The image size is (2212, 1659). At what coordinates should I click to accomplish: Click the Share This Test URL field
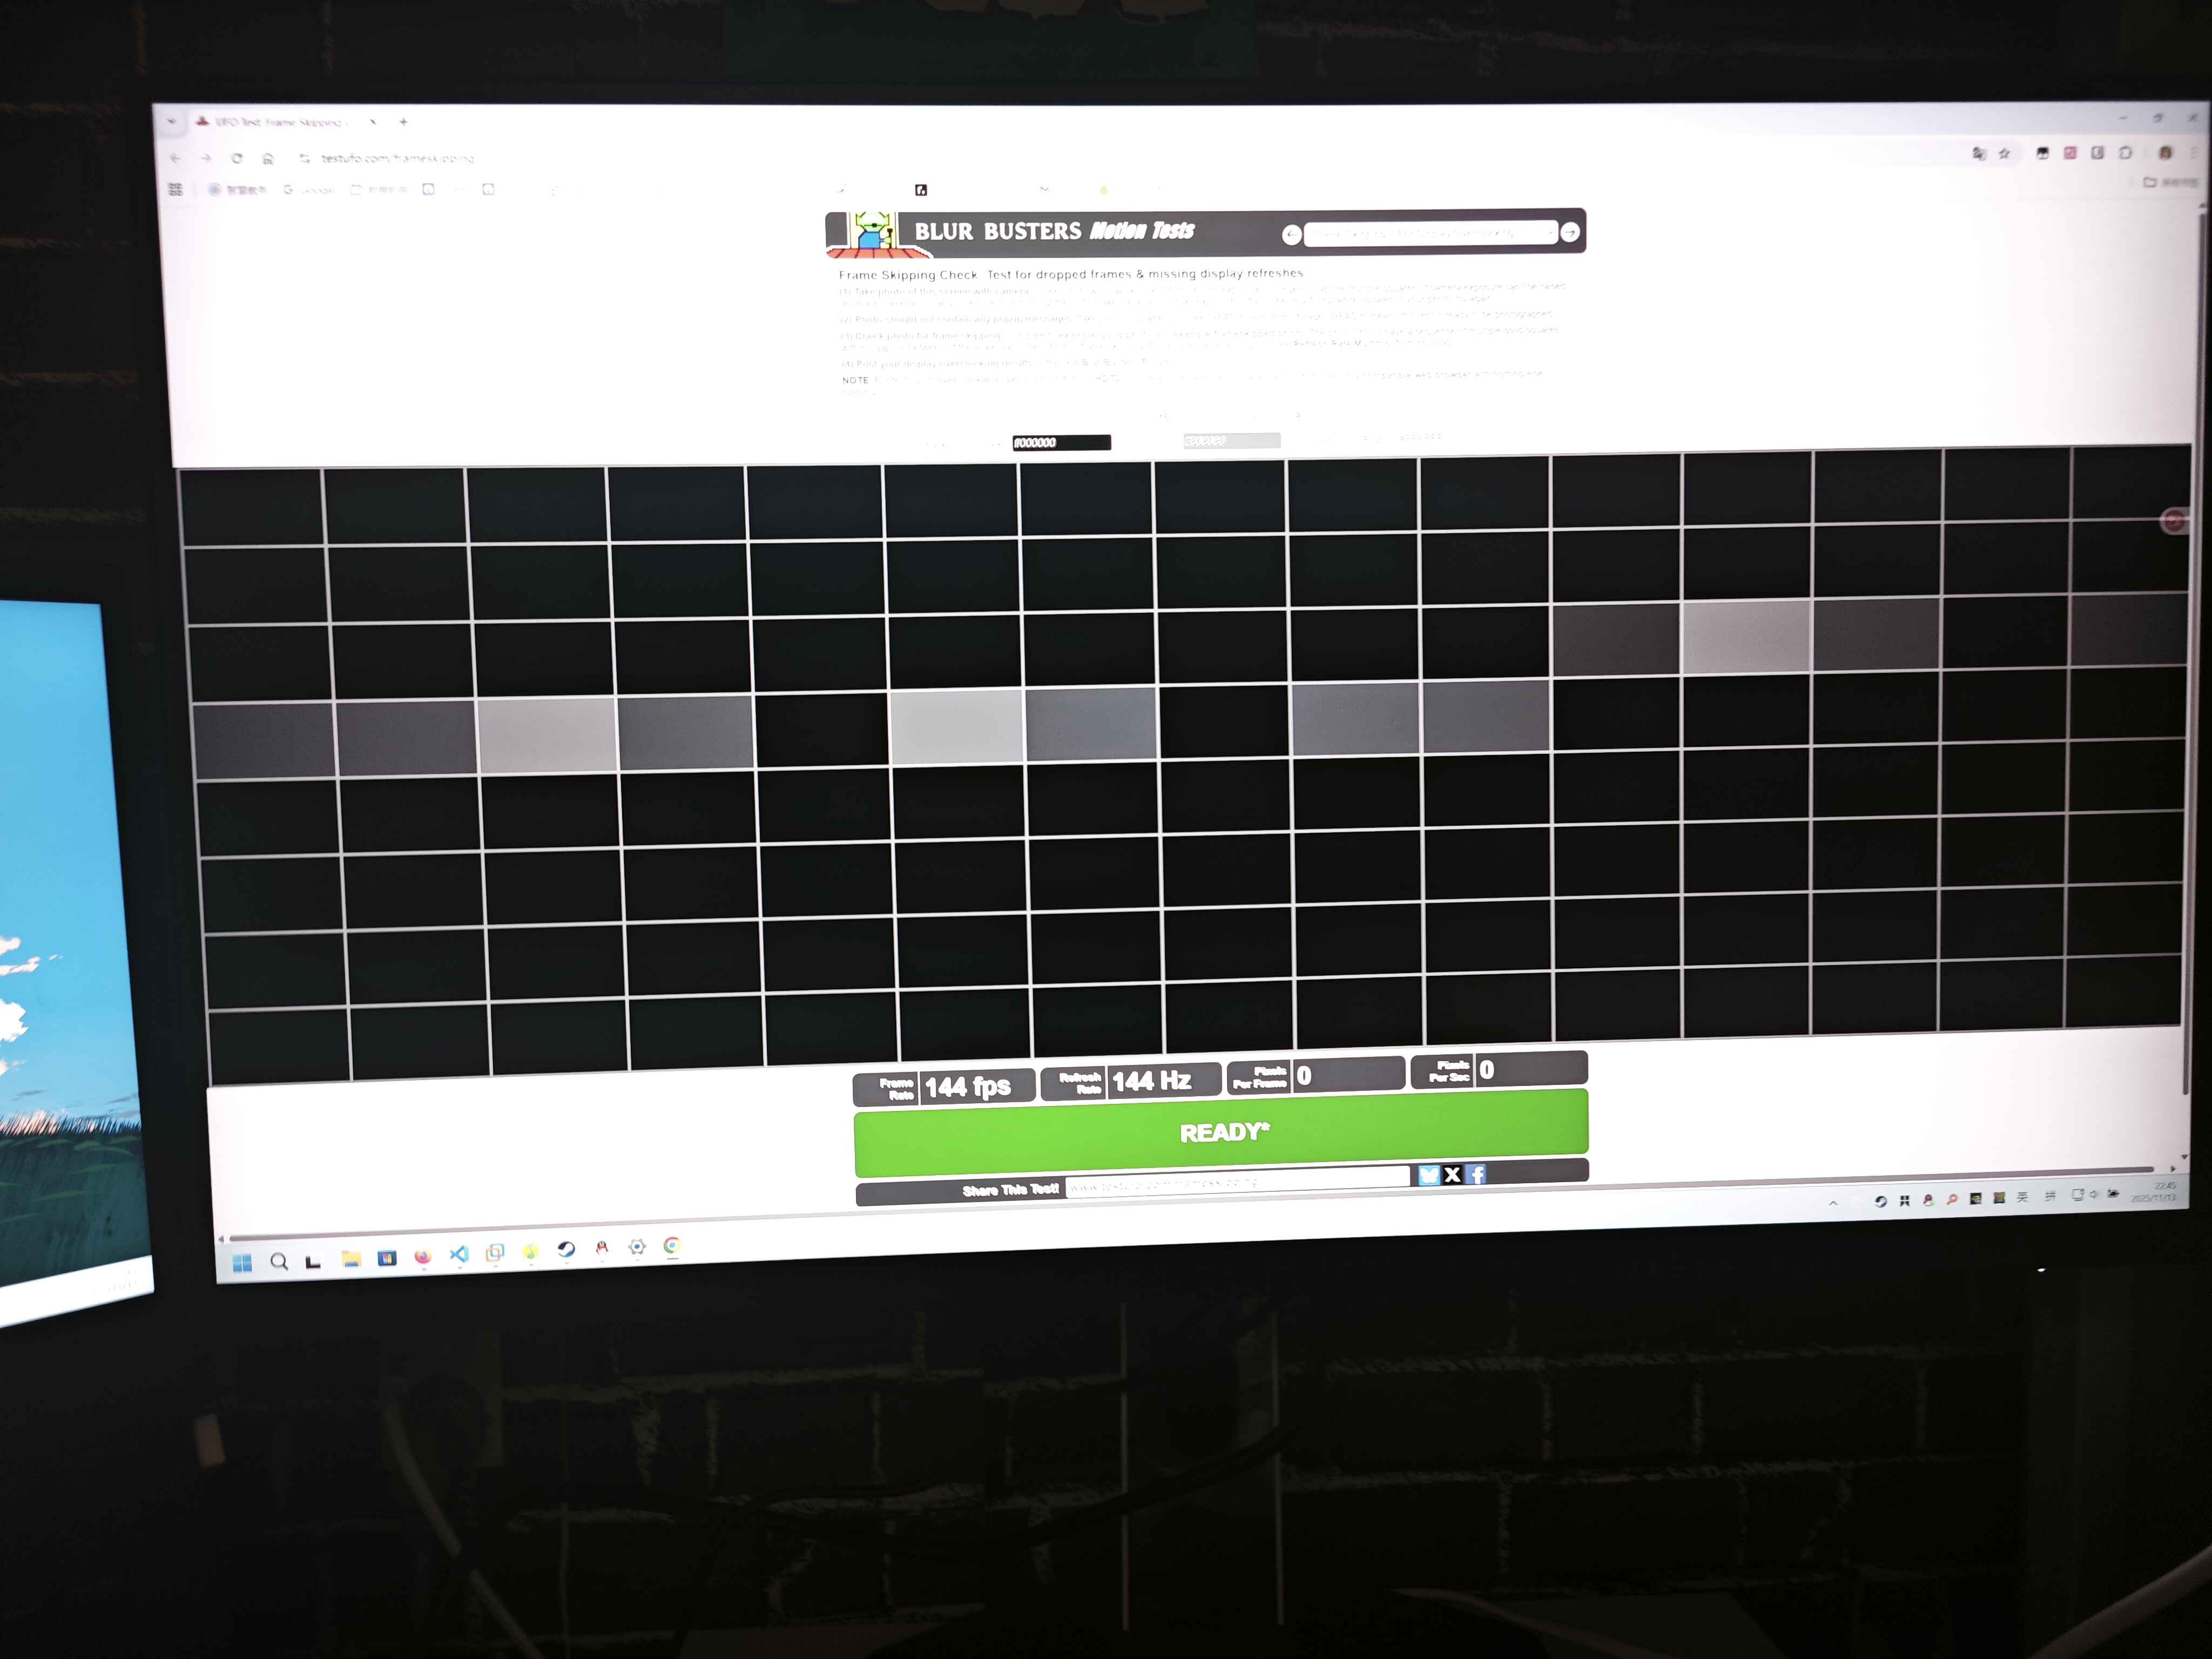1237,1183
